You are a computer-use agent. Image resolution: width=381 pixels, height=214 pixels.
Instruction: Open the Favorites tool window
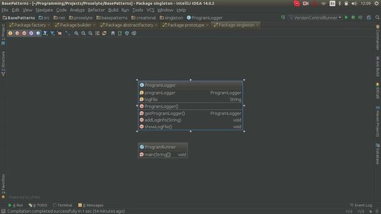(x=3, y=186)
